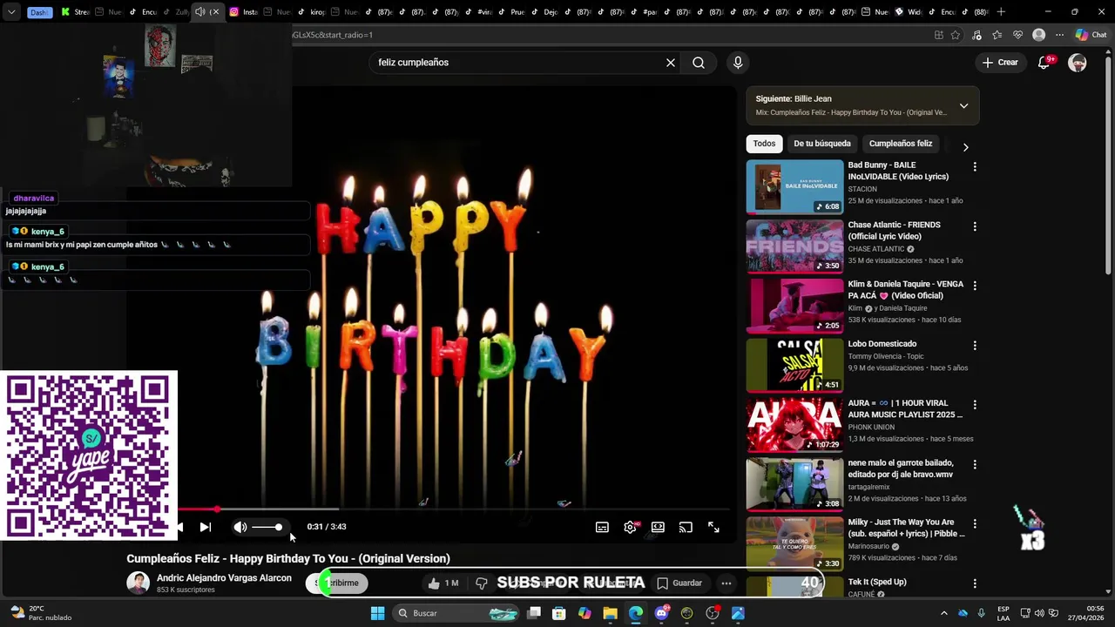Open a new browser tab
Image resolution: width=1115 pixels, height=627 pixels.
click(x=1001, y=12)
